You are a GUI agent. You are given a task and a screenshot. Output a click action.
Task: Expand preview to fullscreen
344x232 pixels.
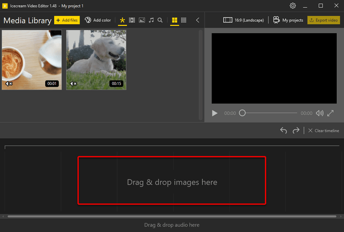[x=330, y=113]
